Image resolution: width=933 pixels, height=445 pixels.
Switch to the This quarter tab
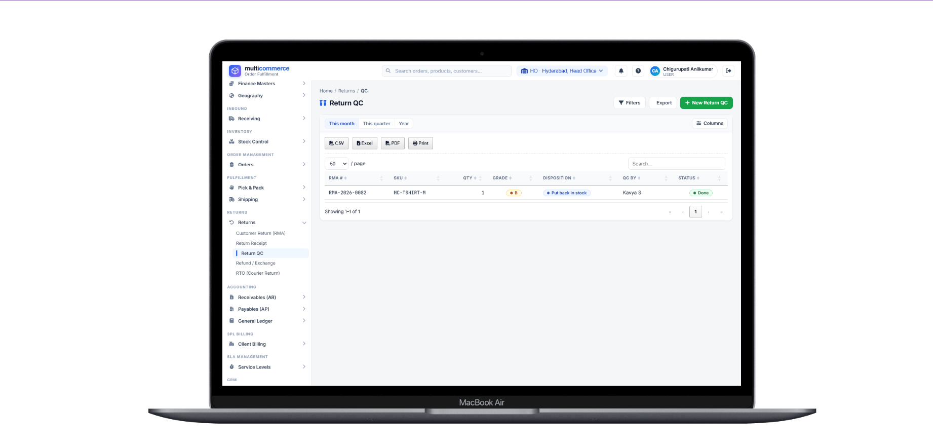(376, 124)
